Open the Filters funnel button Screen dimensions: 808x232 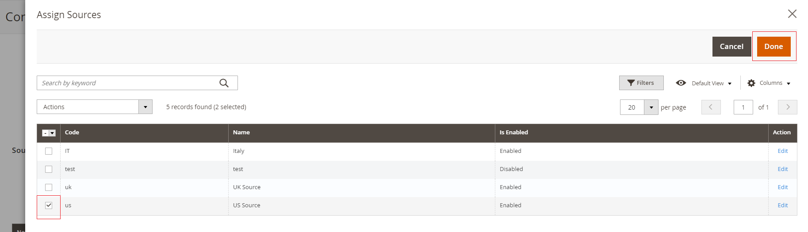click(x=641, y=83)
